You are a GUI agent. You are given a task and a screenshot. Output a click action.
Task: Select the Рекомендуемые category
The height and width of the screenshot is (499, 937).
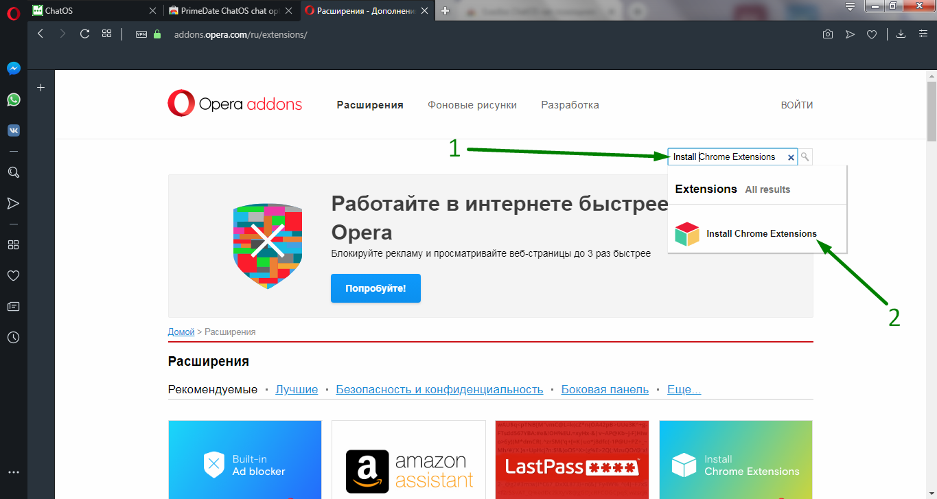(x=213, y=389)
